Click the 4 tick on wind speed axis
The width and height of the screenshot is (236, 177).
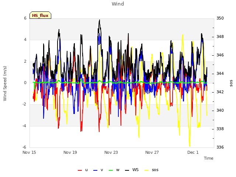[x=25, y=40]
